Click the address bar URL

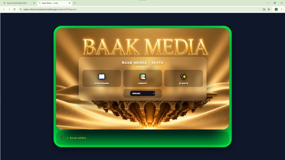pyautogui.click(x=50, y=9)
